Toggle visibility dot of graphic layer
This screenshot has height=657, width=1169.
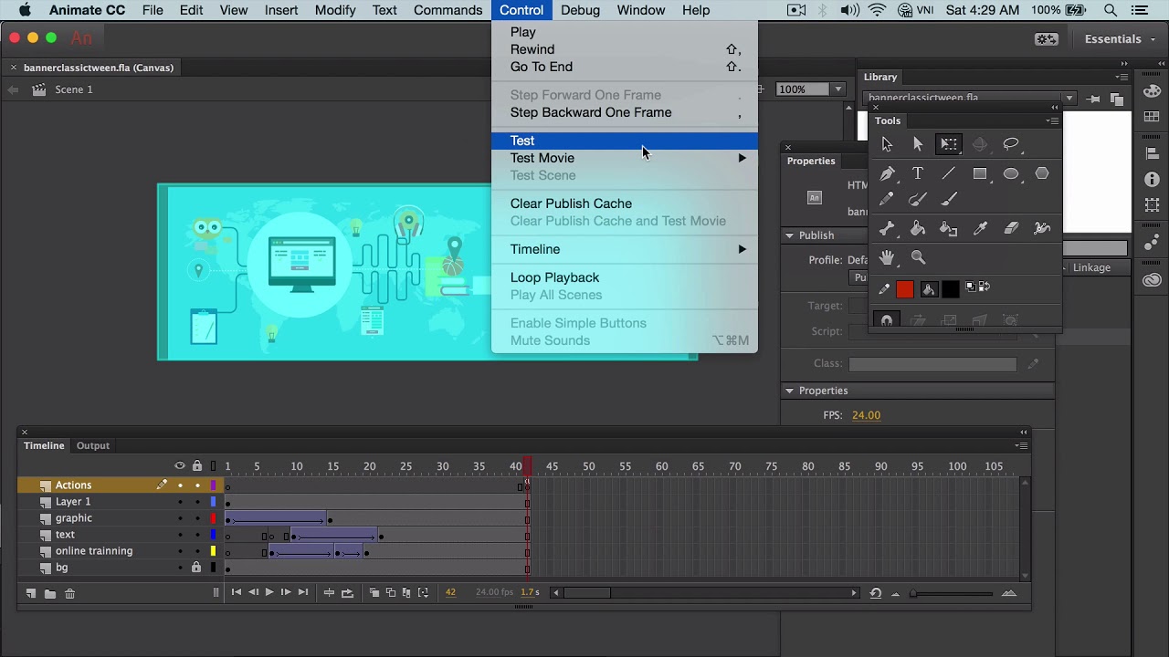pos(180,518)
